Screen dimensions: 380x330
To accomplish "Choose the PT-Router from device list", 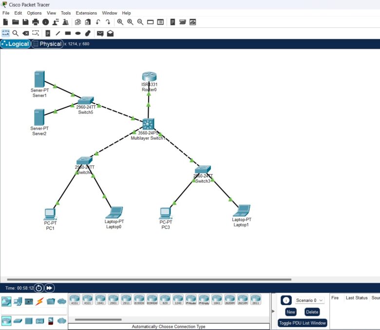I will tap(191, 299).
